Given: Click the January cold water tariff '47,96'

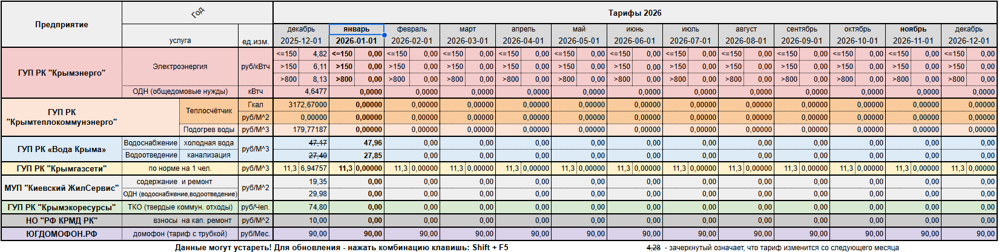Looking at the screenshot, I should point(356,143).
